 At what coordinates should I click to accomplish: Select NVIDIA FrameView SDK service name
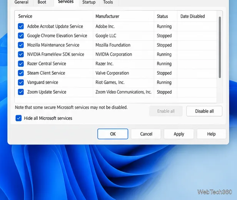[x=56, y=54]
